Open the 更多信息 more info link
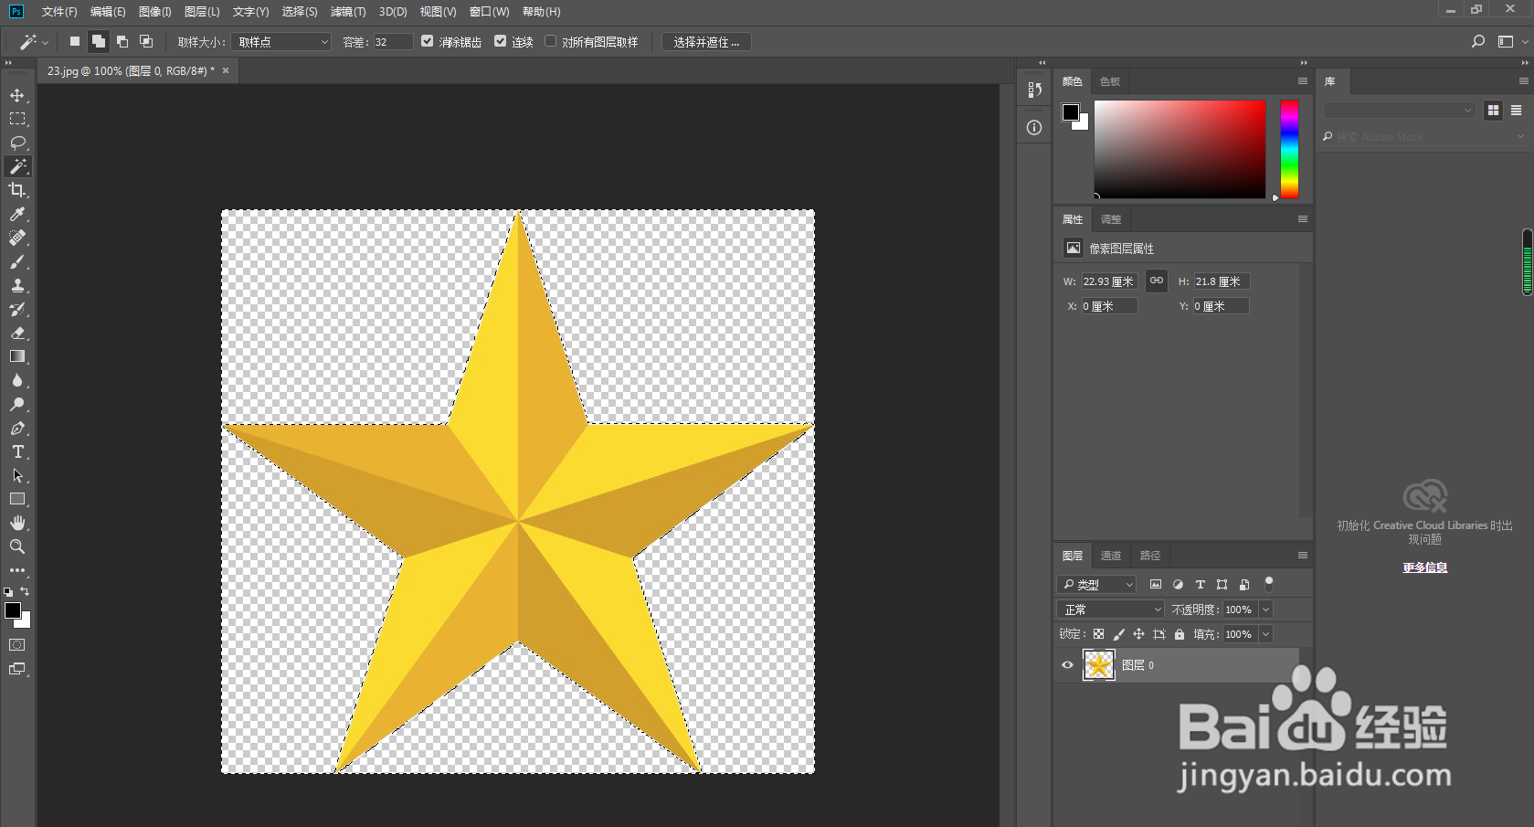The image size is (1534, 827). (1425, 567)
